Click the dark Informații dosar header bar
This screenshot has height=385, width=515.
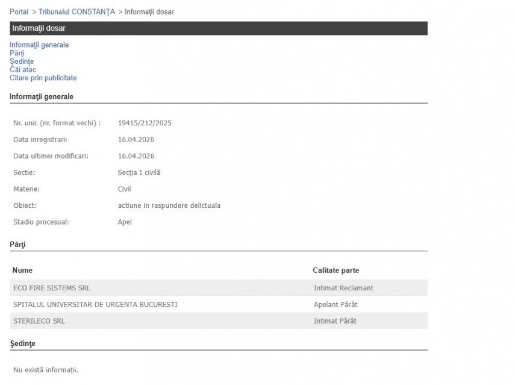(x=218, y=28)
